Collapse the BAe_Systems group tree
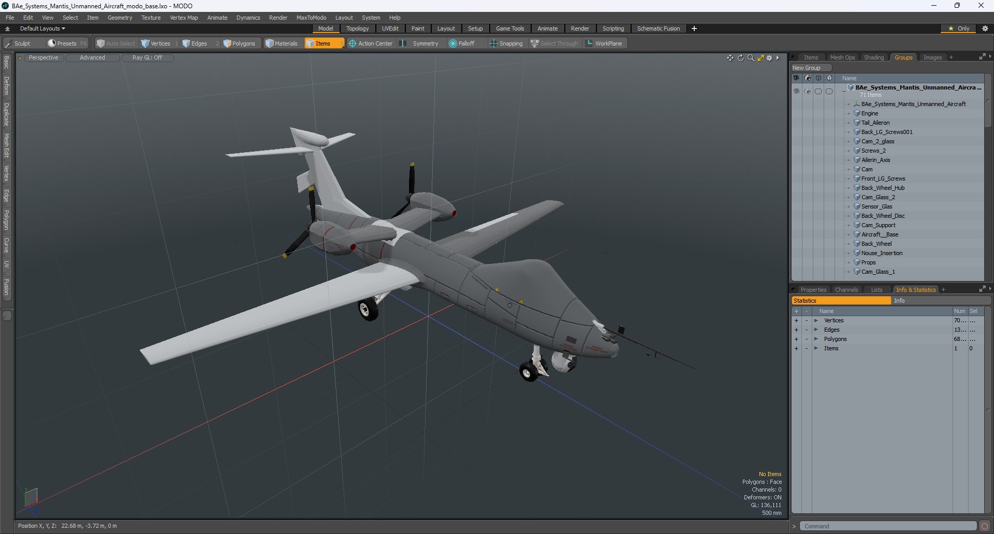Viewport: 994px width, 534px height. (844, 91)
